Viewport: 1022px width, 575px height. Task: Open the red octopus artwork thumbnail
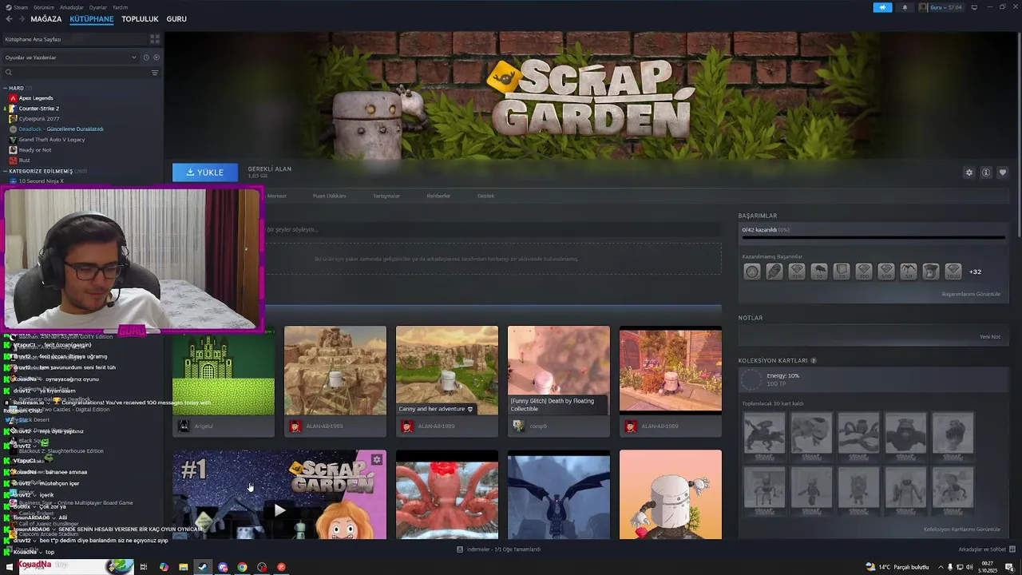[x=447, y=495]
